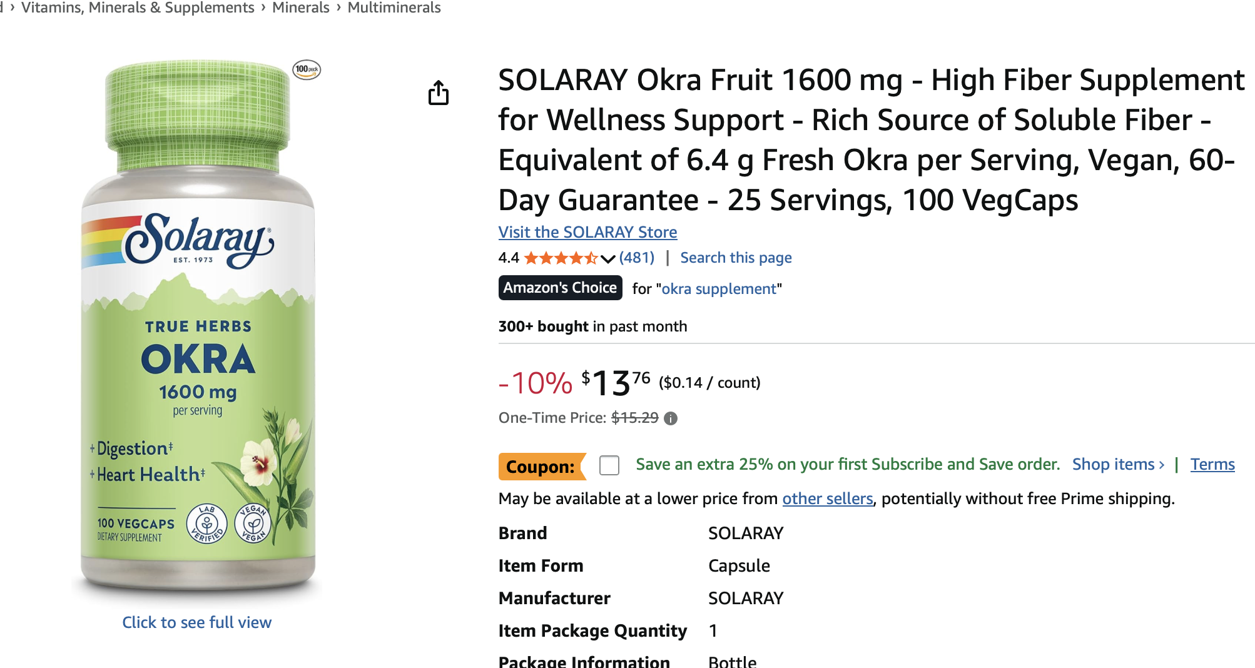Navigate to Multiminerals breadcrumb
The image size is (1255, 668).
[394, 8]
